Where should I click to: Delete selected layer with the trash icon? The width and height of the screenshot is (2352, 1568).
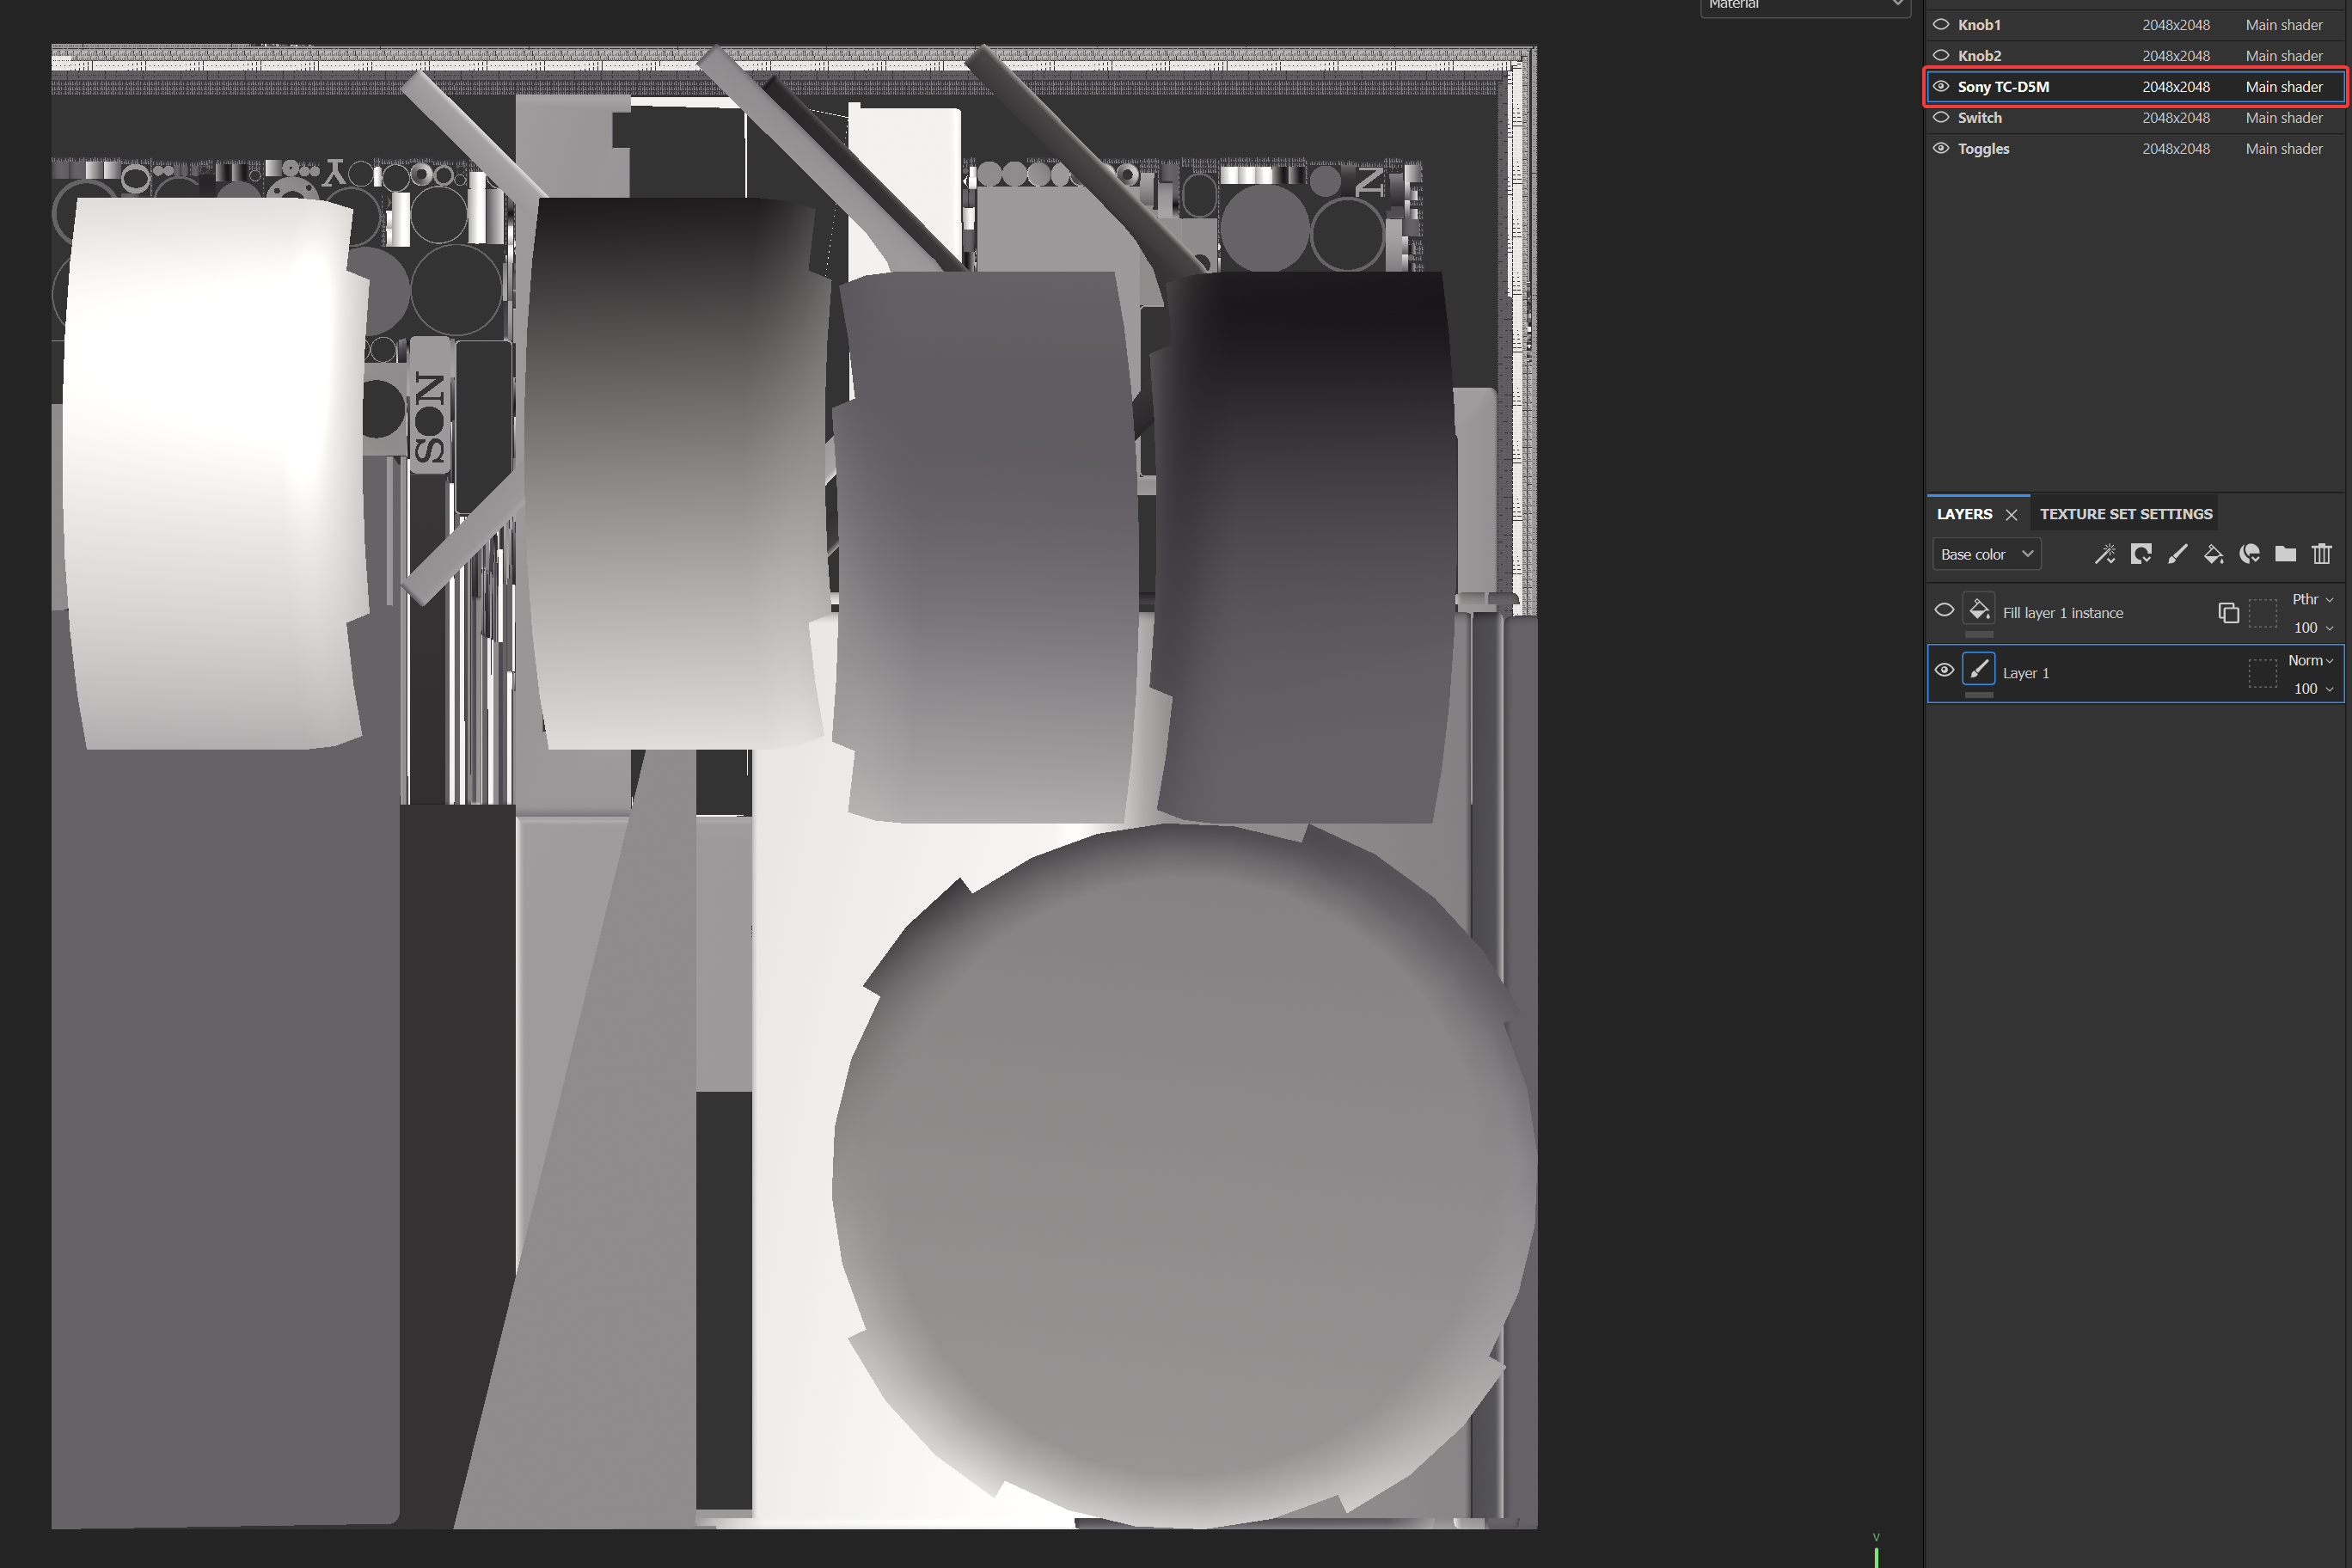tap(2322, 553)
